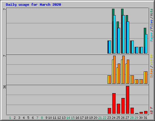This screenshot has height=121, width=155.
Task: Click green day "14" on the x-axis
Action: [x=68, y=118]
